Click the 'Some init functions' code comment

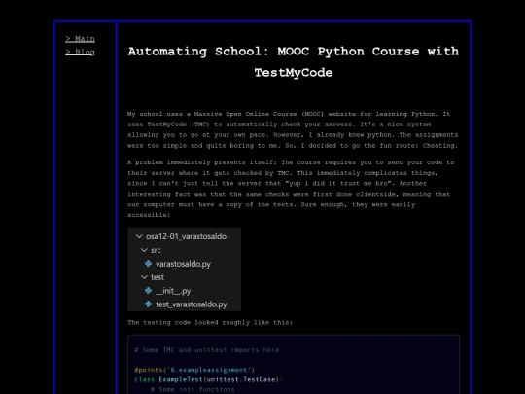coord(192,390)
